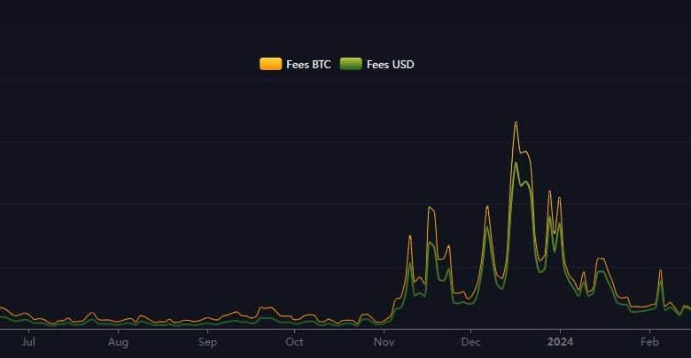
Task: Click the bold 2024 year axis label
Action: pyautogui.click(x=560, y=341)
